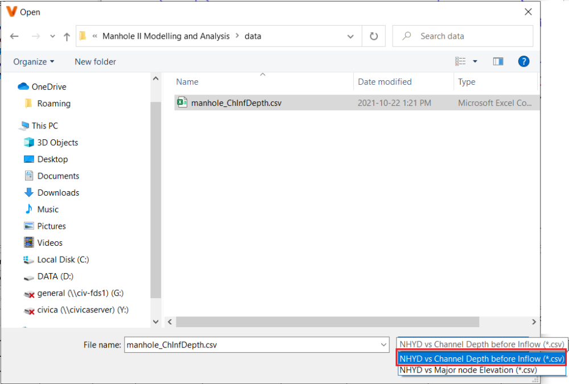Click the Documents page icon

tap(28, 175)
